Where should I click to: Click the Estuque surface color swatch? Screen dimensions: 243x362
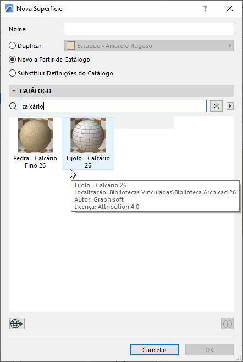[x=70, y=46]
